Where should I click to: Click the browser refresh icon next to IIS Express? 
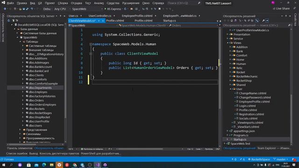125,9
